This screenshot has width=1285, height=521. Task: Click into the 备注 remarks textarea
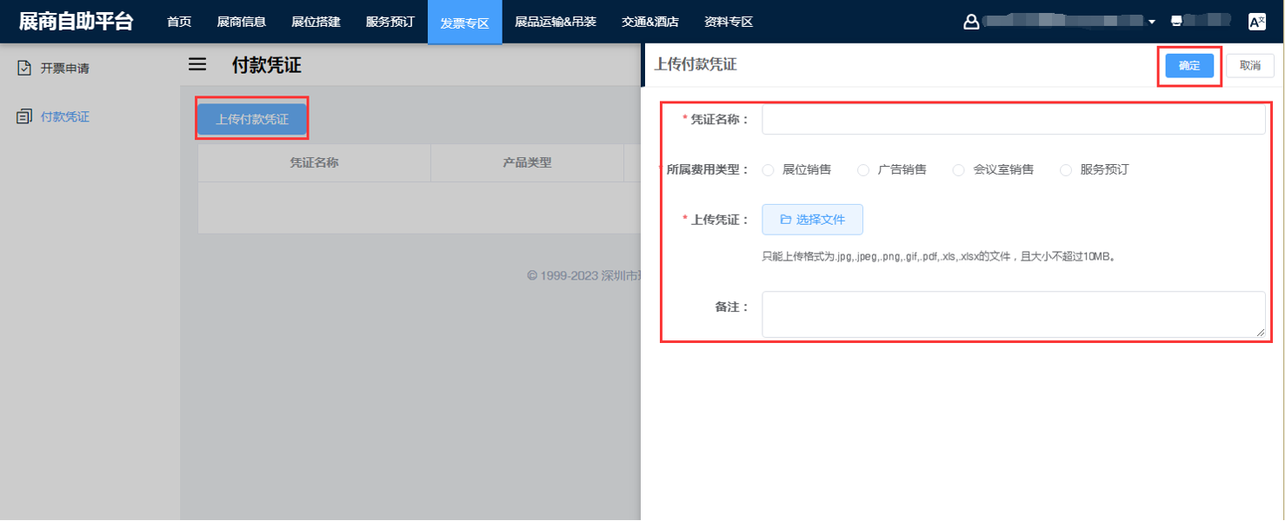click(1013, 313)
